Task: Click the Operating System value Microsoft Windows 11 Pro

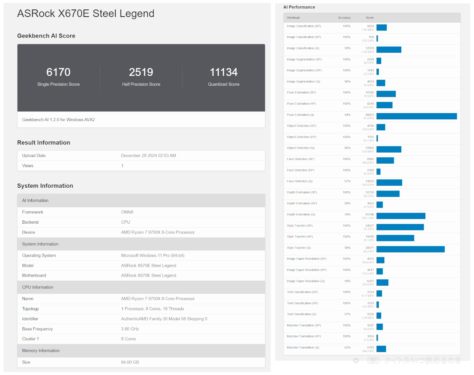Action: 152,256
